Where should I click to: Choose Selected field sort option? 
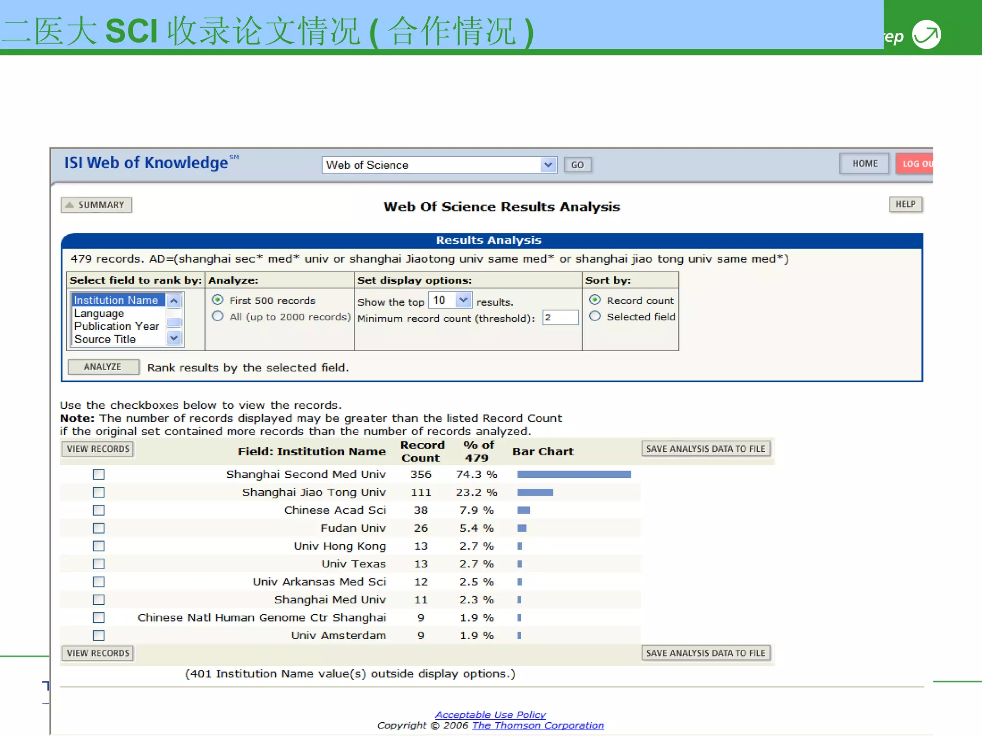[595, 316]
